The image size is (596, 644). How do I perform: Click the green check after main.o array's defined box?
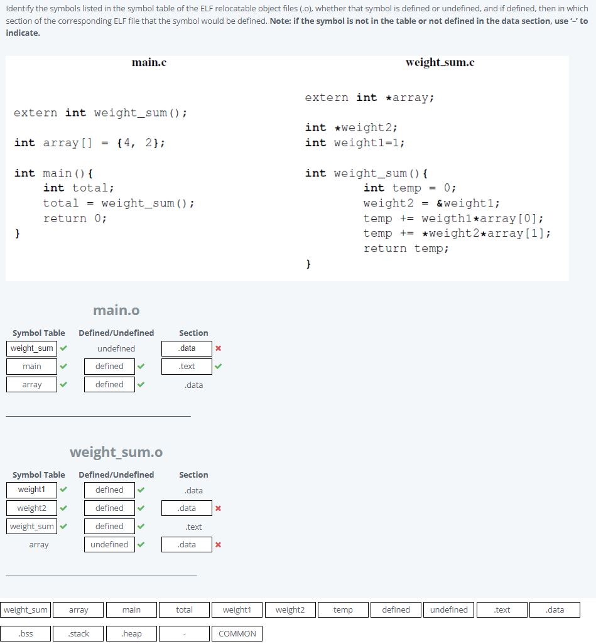point(141,384)
